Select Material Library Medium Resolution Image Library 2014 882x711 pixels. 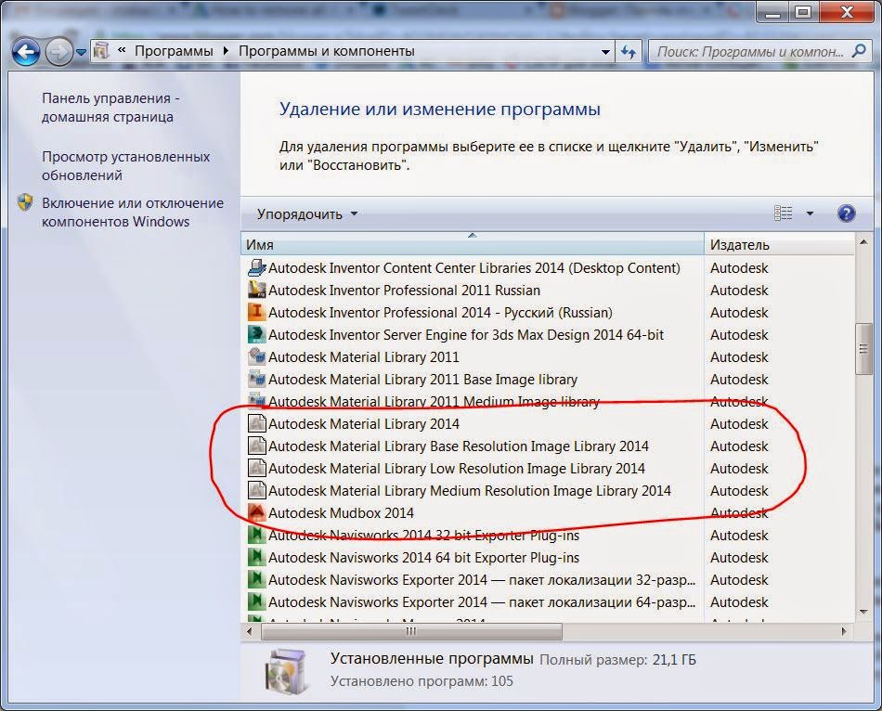469,491
